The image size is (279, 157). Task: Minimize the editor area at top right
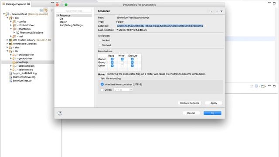[269, 3]
